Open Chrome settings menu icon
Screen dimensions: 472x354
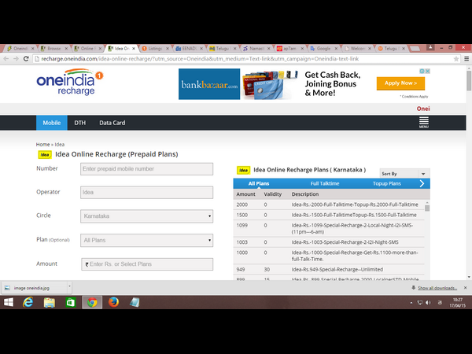pos(466,59)
